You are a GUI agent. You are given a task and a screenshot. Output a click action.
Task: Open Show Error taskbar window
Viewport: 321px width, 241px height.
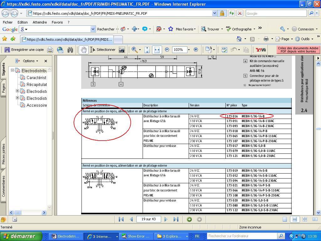coord(136,236)
